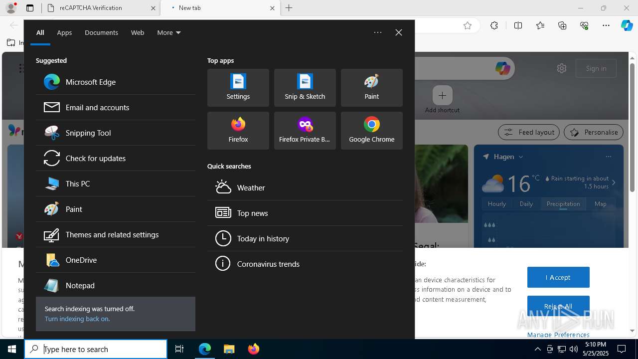Open Edge from the taskbar
The image size is (638, 359).
(x=205, y=349)
